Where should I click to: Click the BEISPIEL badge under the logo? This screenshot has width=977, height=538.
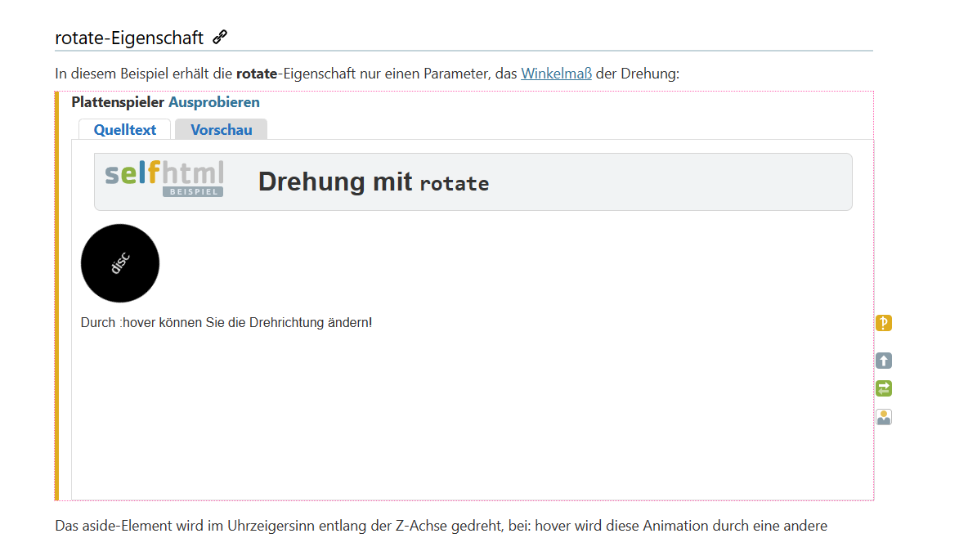[x=192, y=191]
